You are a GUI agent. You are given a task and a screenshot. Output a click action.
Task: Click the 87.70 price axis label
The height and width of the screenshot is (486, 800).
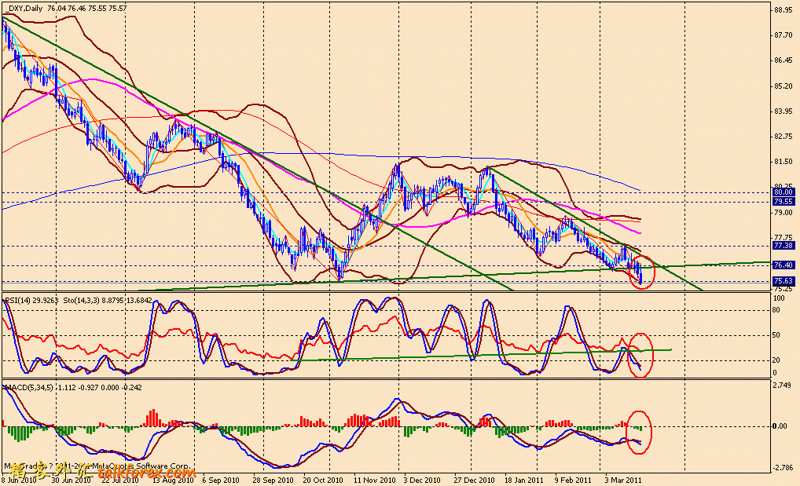(783, 35)
